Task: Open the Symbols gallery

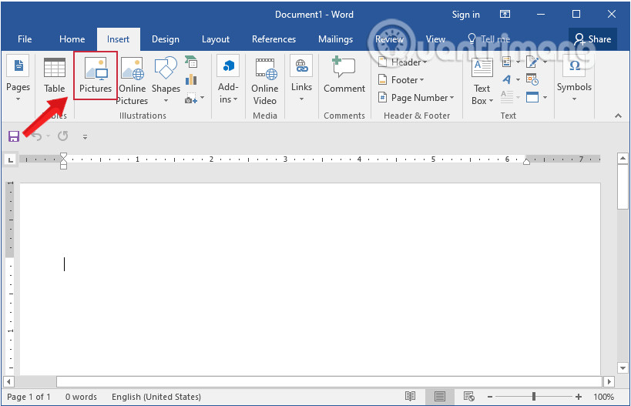Action: [574, 79]
